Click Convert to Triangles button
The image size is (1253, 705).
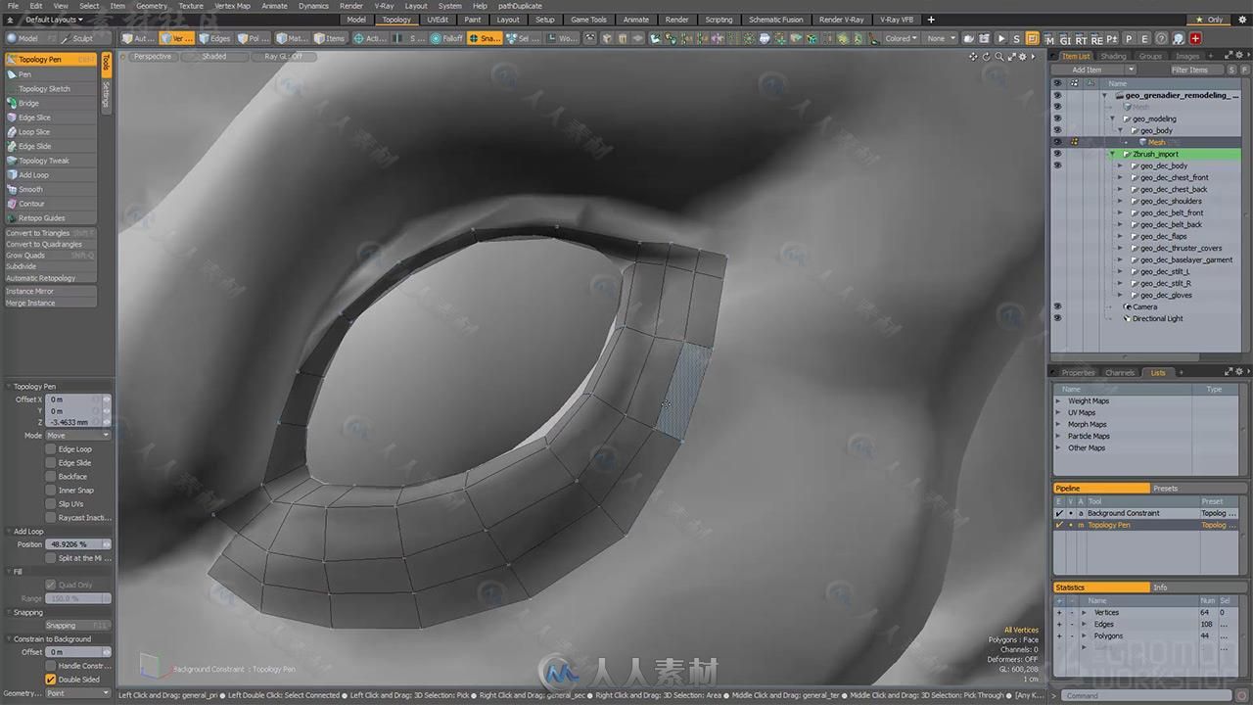(51, 233)
